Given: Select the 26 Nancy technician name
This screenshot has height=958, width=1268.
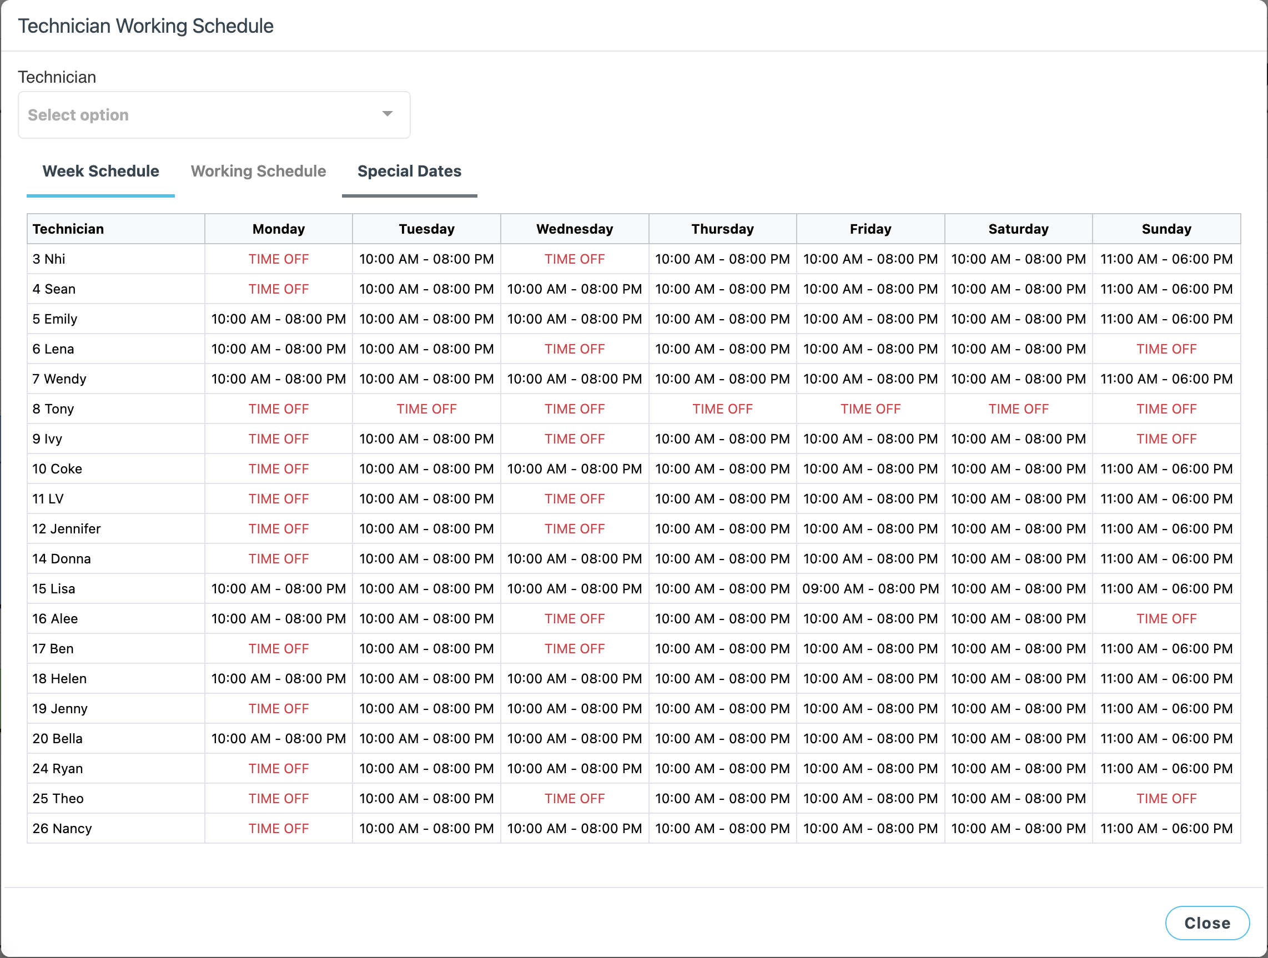Looking at the screenshot, I should coord(62,829).
